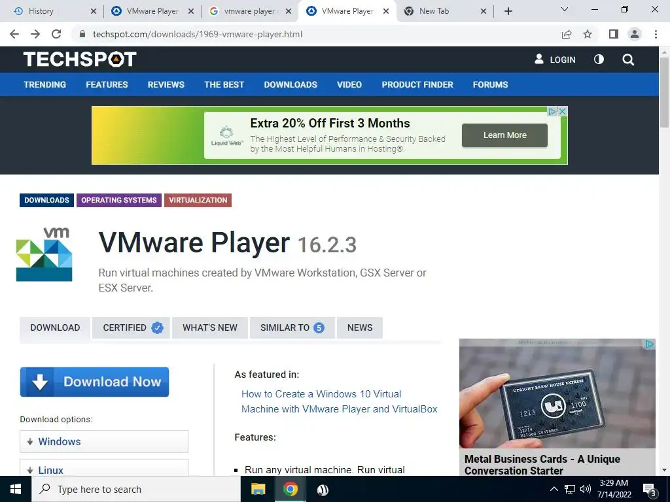This screenshot has height=502, width=670.
Task: Click the AdChoices icon on sidebar ad
Action: pos(650,344)
